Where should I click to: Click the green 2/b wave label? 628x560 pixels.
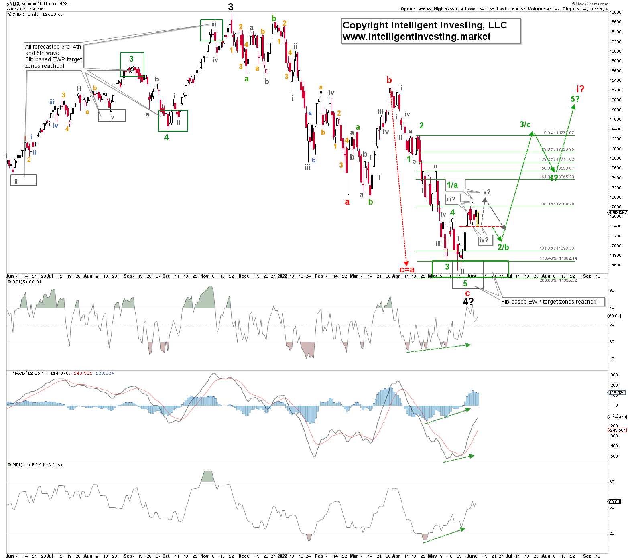503,247
